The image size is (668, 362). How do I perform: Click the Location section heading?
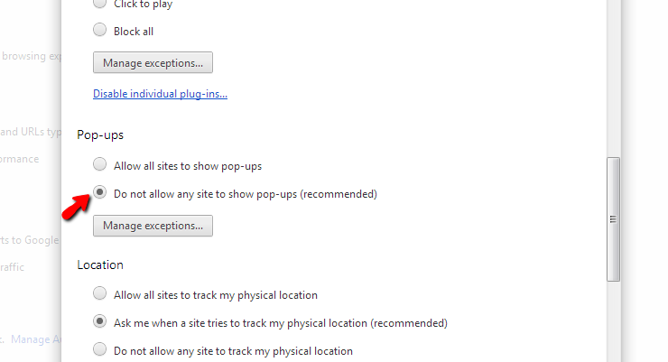(100, 265)
